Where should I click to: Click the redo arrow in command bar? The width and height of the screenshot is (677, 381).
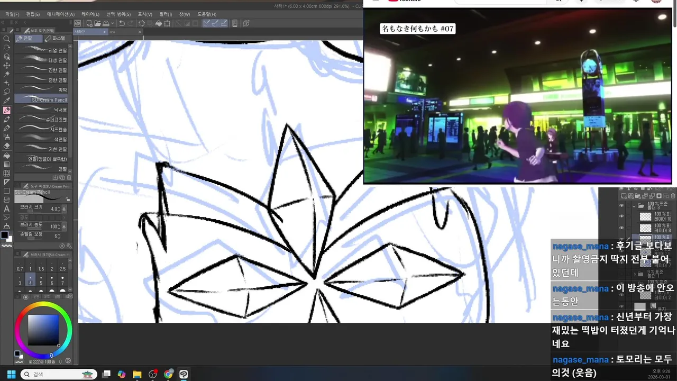pos(130,23)
